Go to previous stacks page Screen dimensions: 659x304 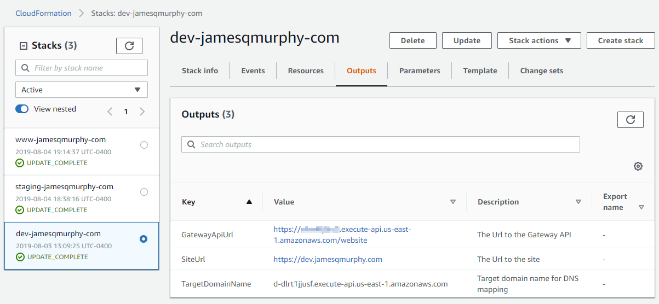[110, 112]
